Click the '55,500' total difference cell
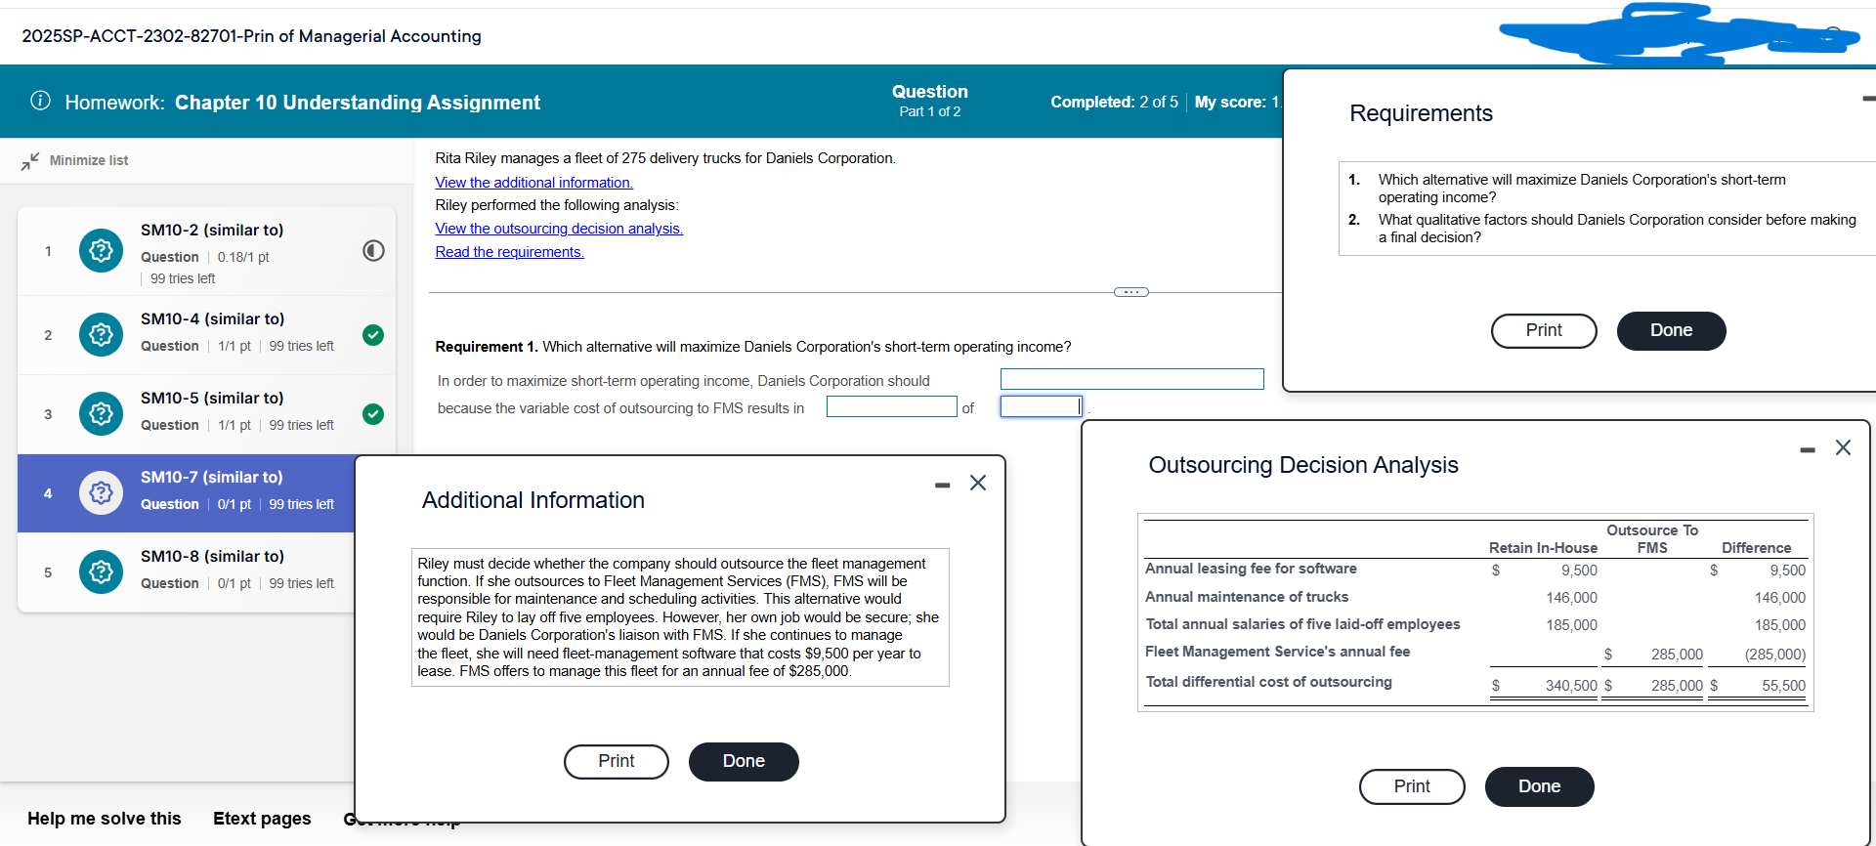 [x=1783, y=686]
